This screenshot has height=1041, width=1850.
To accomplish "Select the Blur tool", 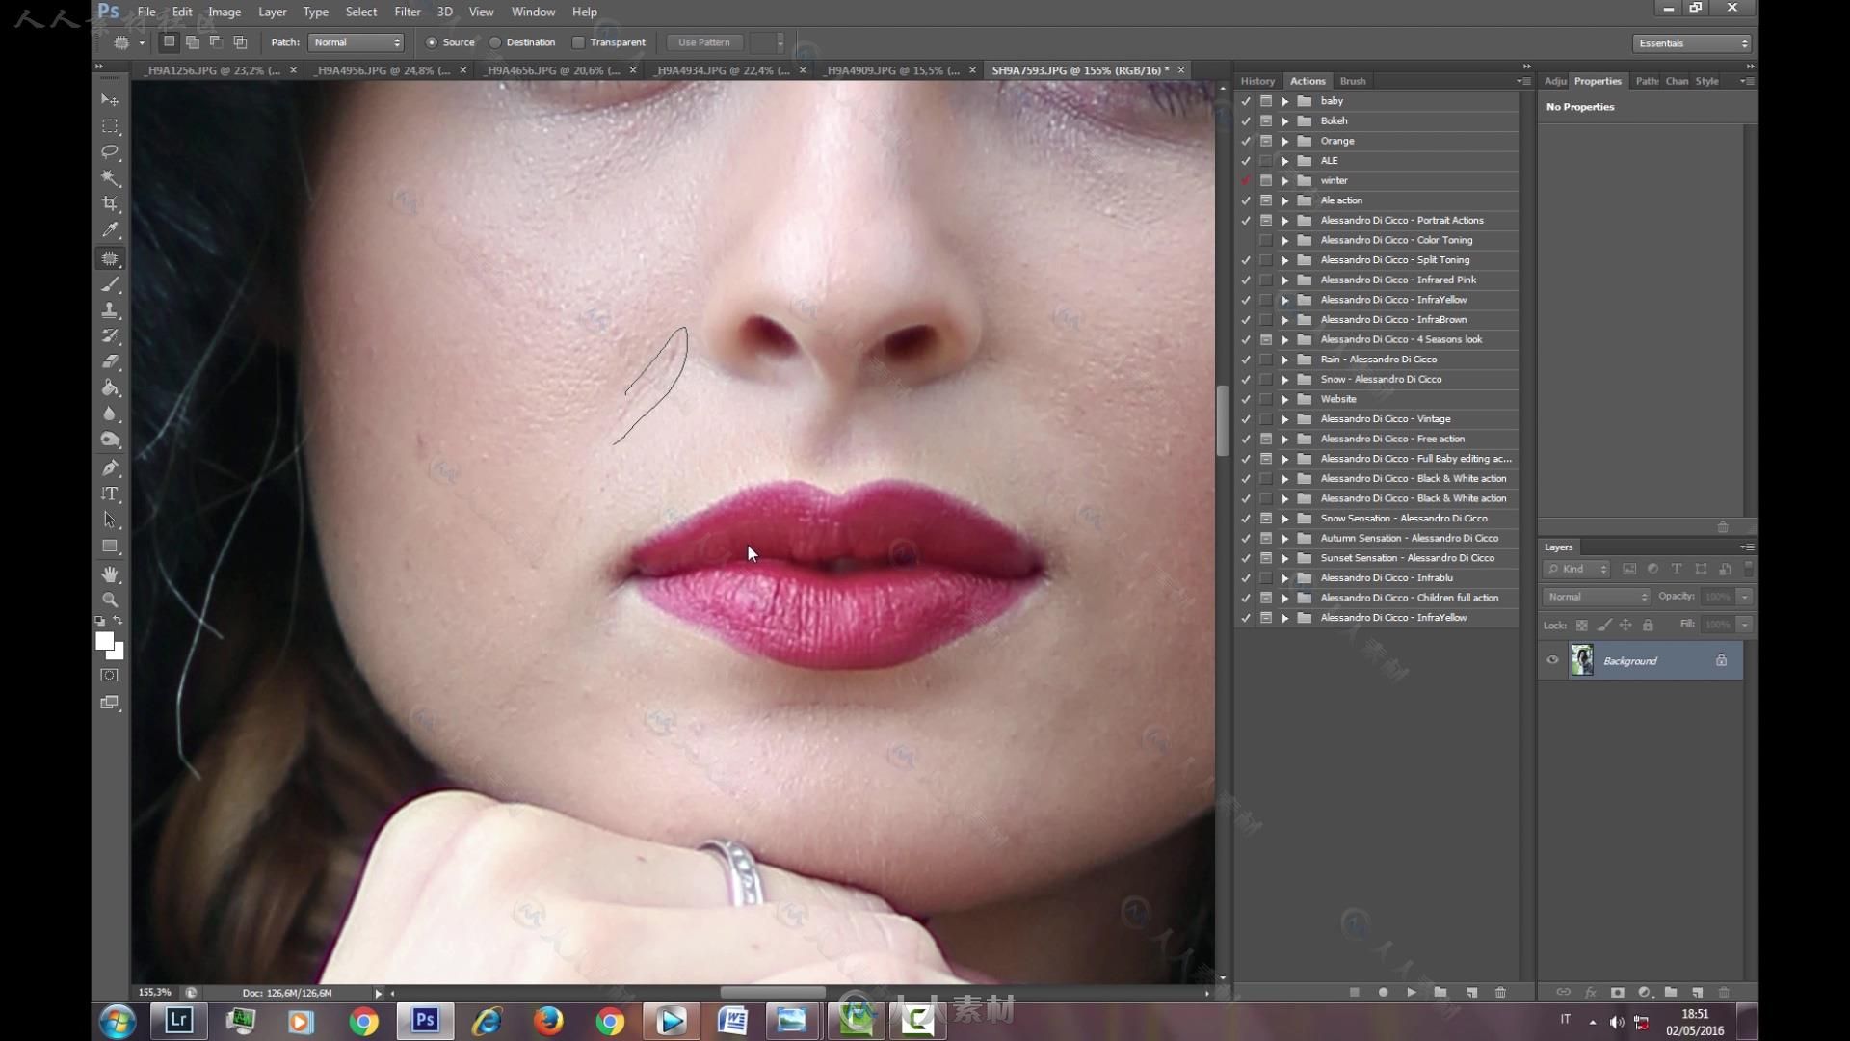I will (x=110, y=414).
